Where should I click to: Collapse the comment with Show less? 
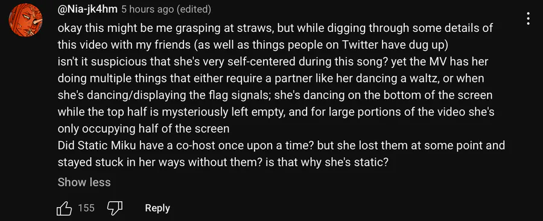(x=84, y=182)
